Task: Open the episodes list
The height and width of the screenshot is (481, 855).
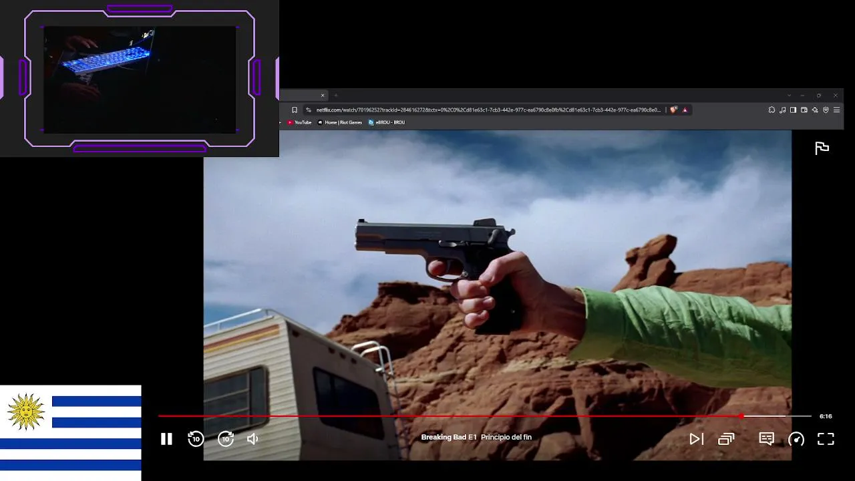Action: [726, 439]
